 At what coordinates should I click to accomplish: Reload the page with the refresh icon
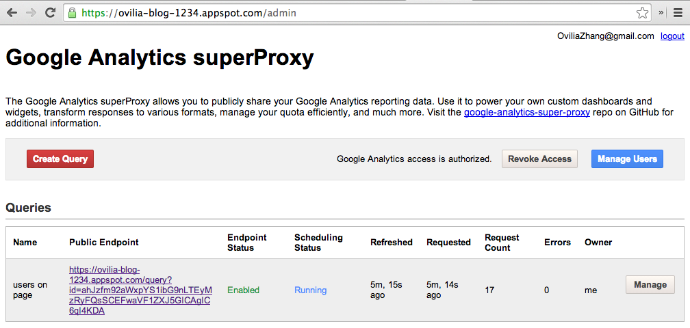50,13
